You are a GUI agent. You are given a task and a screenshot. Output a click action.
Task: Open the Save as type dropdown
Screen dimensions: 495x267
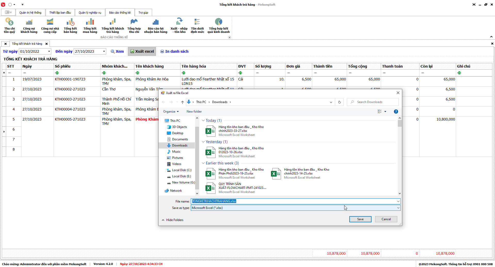(x=398, y=208)
